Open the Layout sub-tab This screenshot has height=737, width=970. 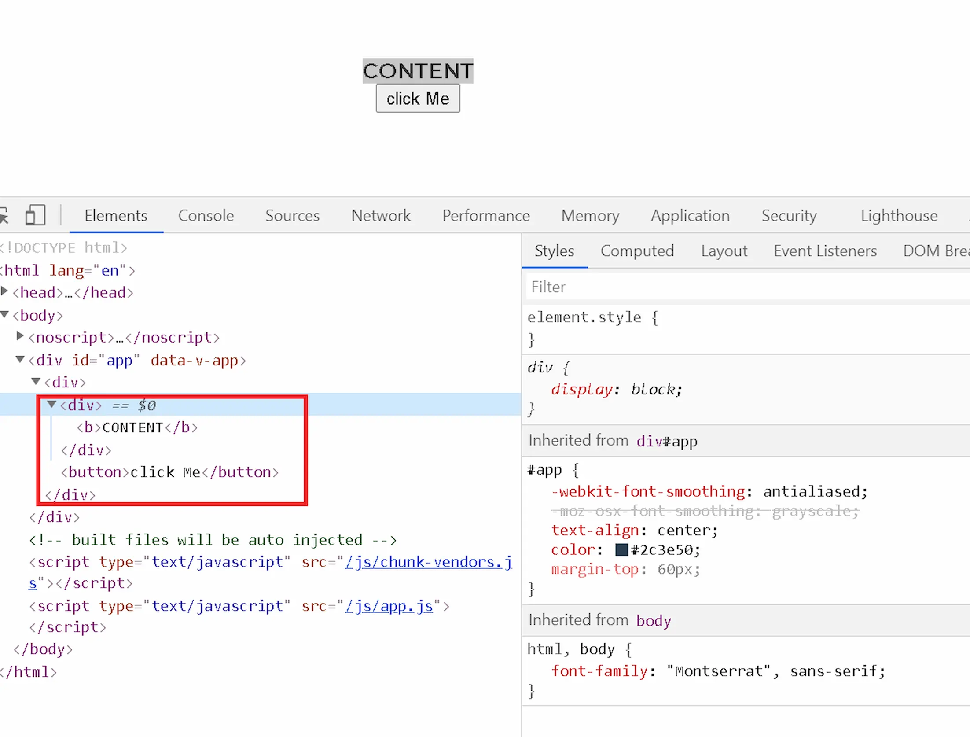(x=724, y=251)
